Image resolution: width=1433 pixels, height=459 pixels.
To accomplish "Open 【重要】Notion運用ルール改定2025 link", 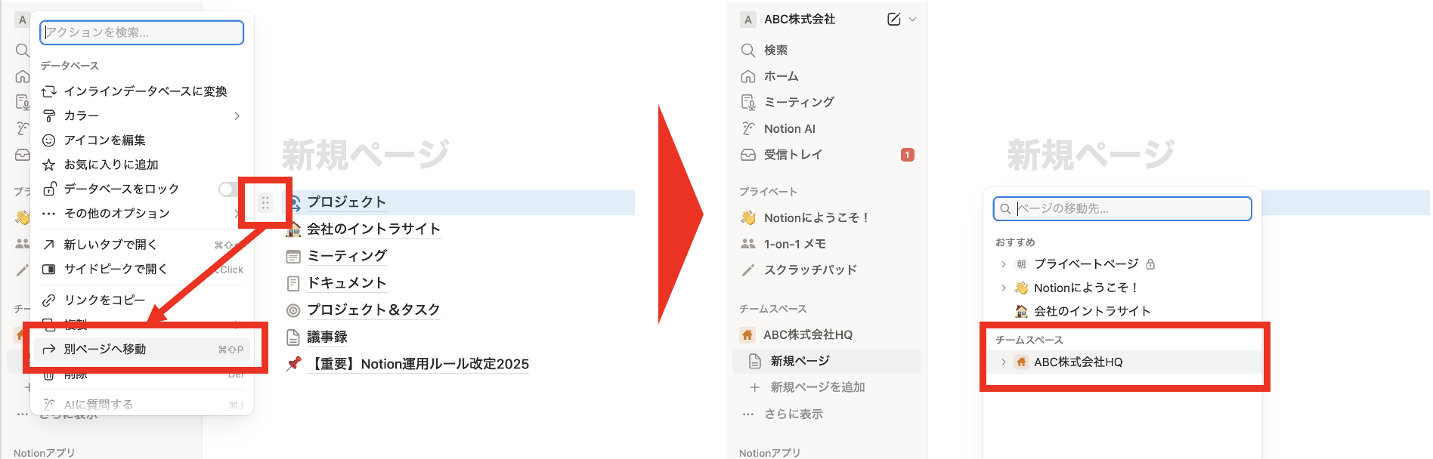I will (419, 364).
